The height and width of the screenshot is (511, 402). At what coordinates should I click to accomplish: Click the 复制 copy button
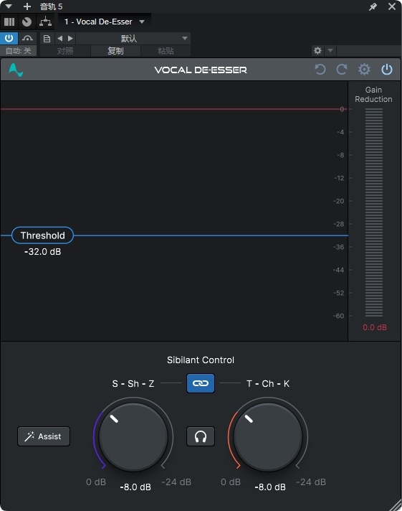tap(115, 51)
